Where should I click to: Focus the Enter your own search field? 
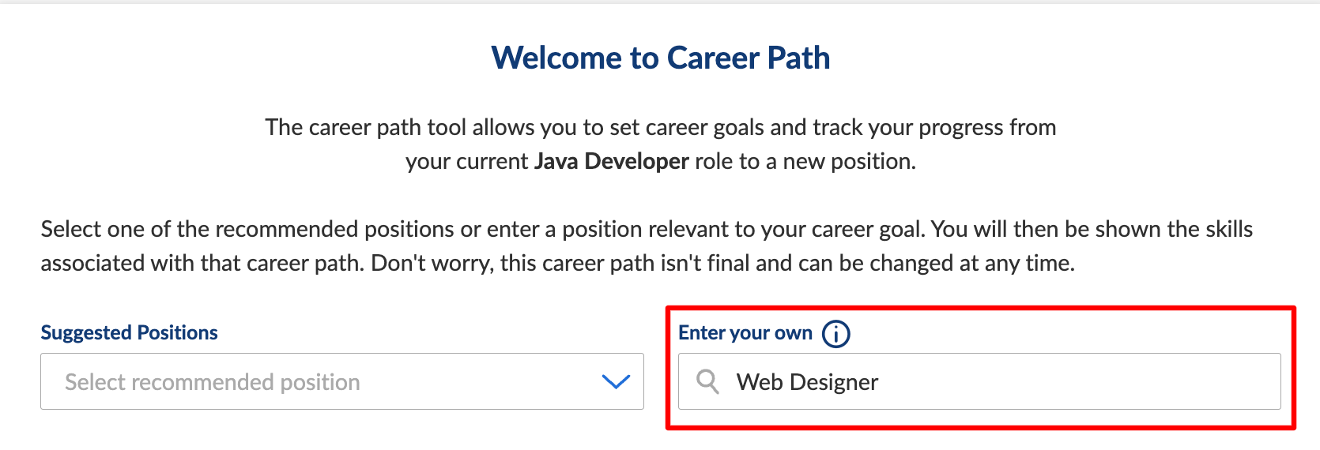tap(979, 381)
